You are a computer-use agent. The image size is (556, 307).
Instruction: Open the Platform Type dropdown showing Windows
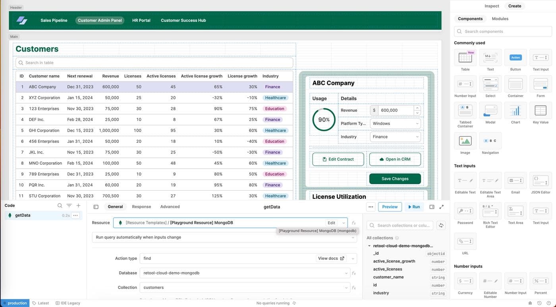(x=395, y=123)
